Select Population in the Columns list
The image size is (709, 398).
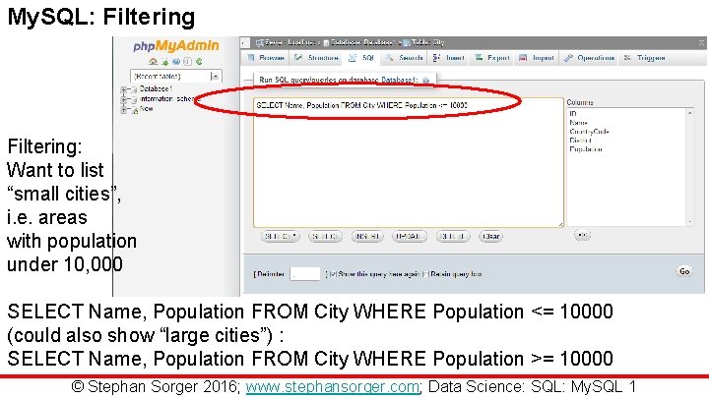[586, 149]
